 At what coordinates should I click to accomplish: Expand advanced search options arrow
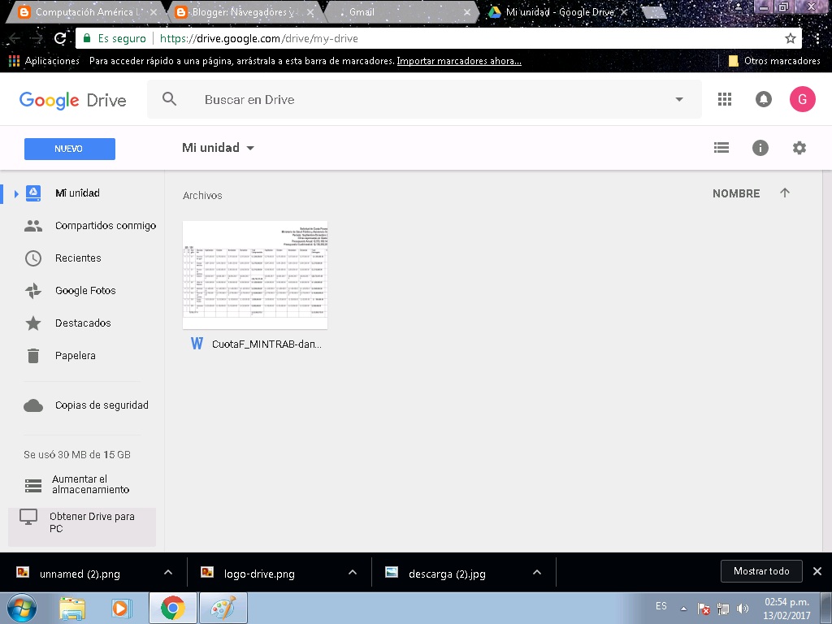point(679,98)
